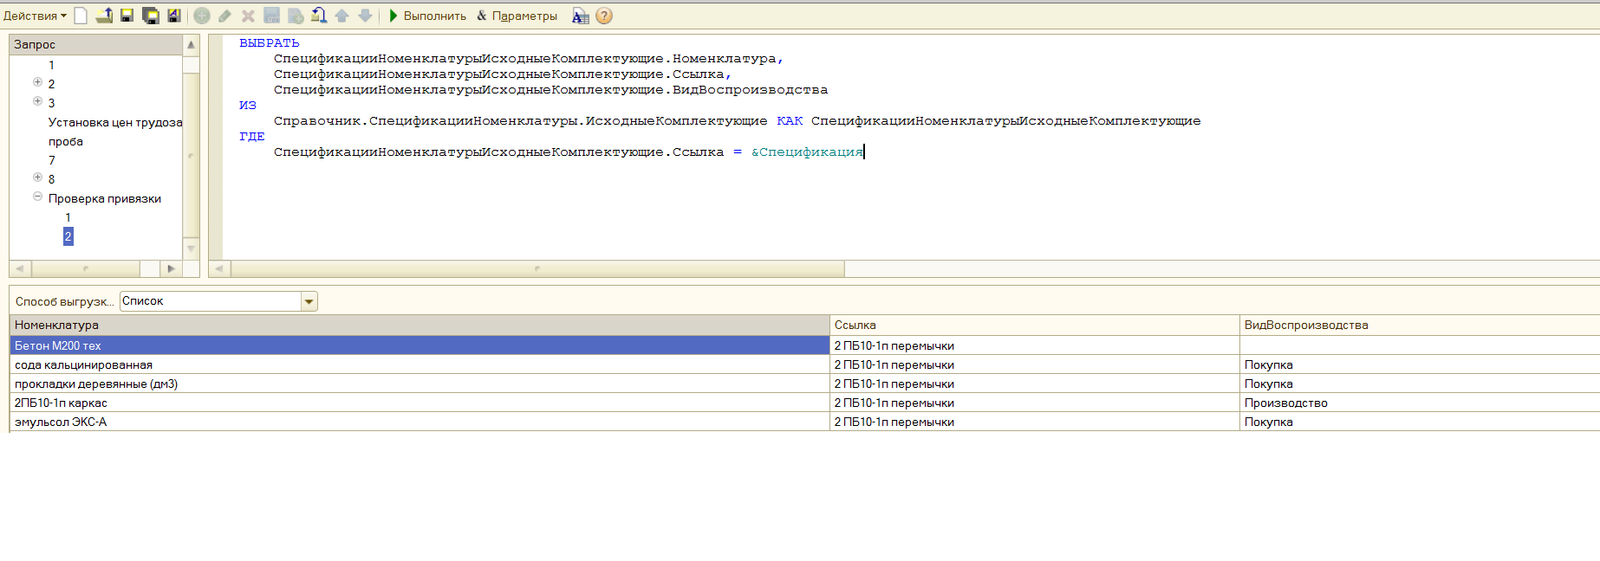Click 'Производство' cell in каркас row

pyautogui.click(x=1420, y=403)
